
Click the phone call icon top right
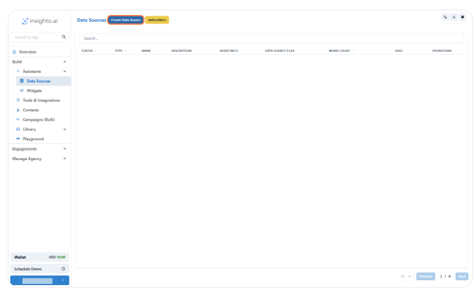click(445, 17)
